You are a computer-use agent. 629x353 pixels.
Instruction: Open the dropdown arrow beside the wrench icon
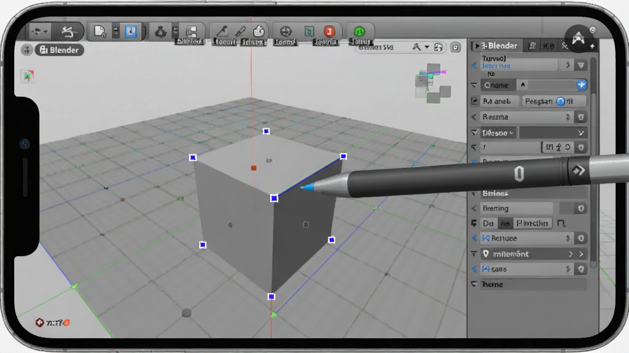pyautogui.click(x=427, y=47)
